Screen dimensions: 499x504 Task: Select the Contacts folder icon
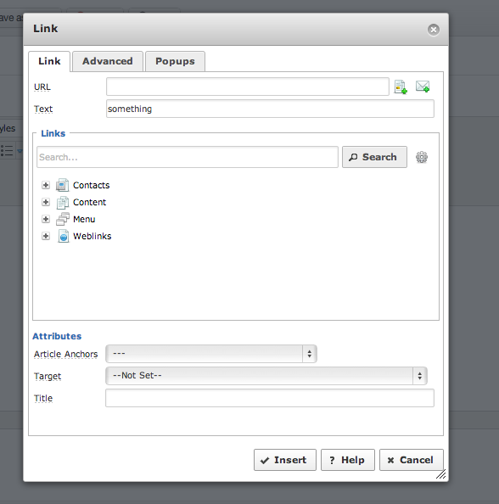coord(63,185)
